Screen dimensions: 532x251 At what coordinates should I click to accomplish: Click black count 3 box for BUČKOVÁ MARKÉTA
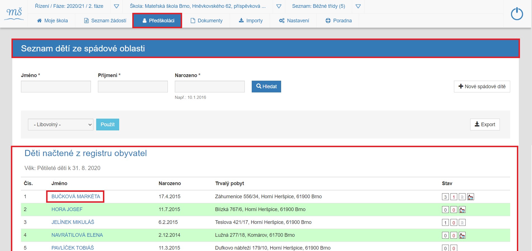point(445,197)
